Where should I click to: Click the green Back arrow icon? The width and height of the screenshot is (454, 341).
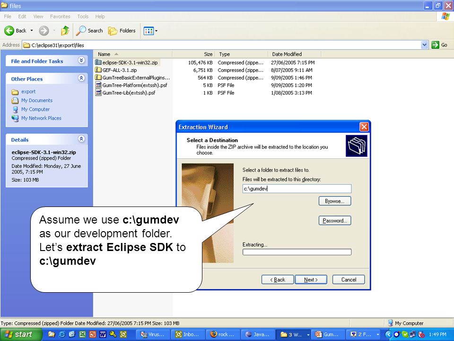point(9,30)
